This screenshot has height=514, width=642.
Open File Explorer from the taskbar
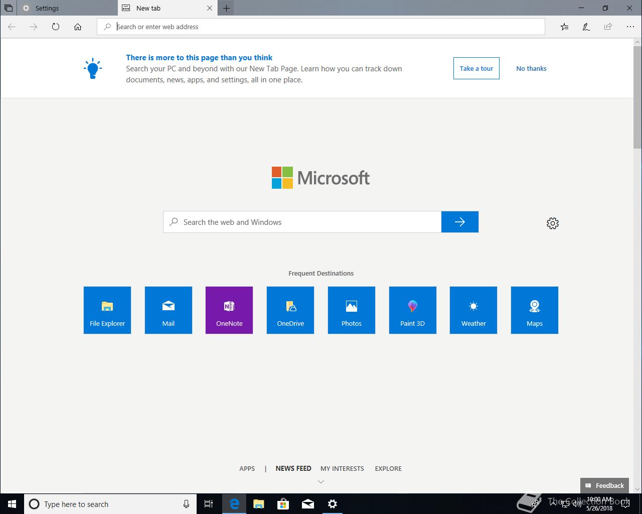click(x=259, y=504)
